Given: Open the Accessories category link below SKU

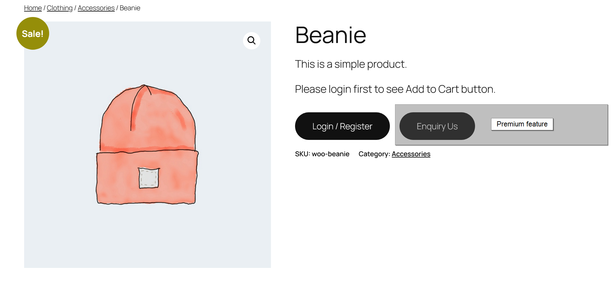Looking at the screenshot, I should [411, 154].
